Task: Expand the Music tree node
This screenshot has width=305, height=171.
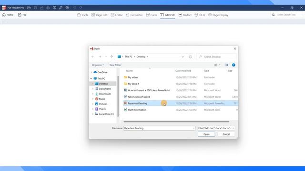Action: tap(93, 99)
